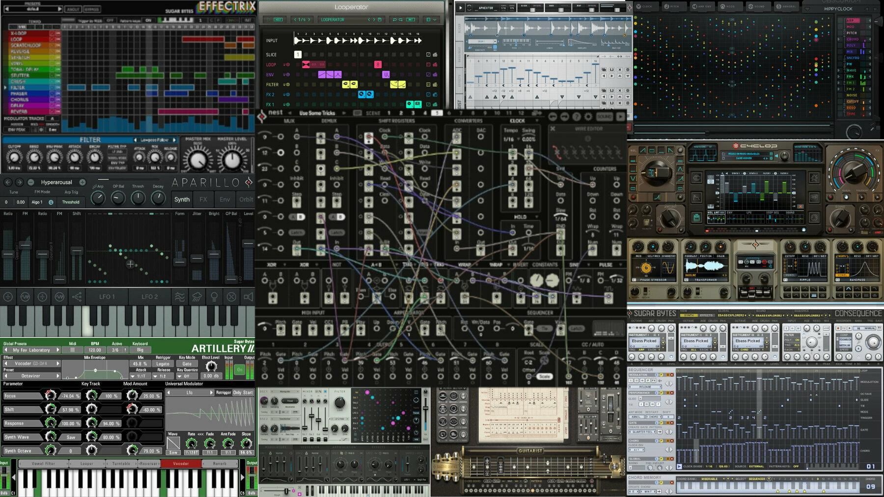Viewport: 884px width, 497px height.
Task: Switch to the Orbit tab in Aparillo
Action: point(246,200)
